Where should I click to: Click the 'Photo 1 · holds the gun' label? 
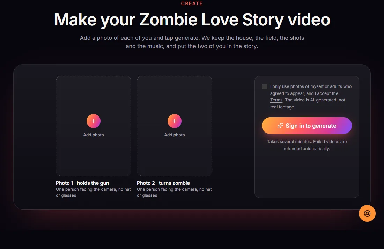[82, 183]
